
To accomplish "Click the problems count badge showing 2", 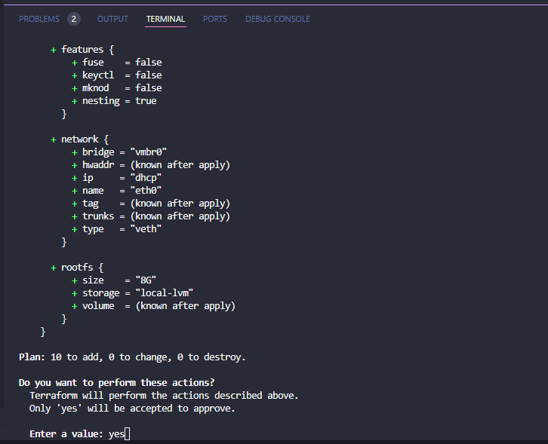I will 73,19.
